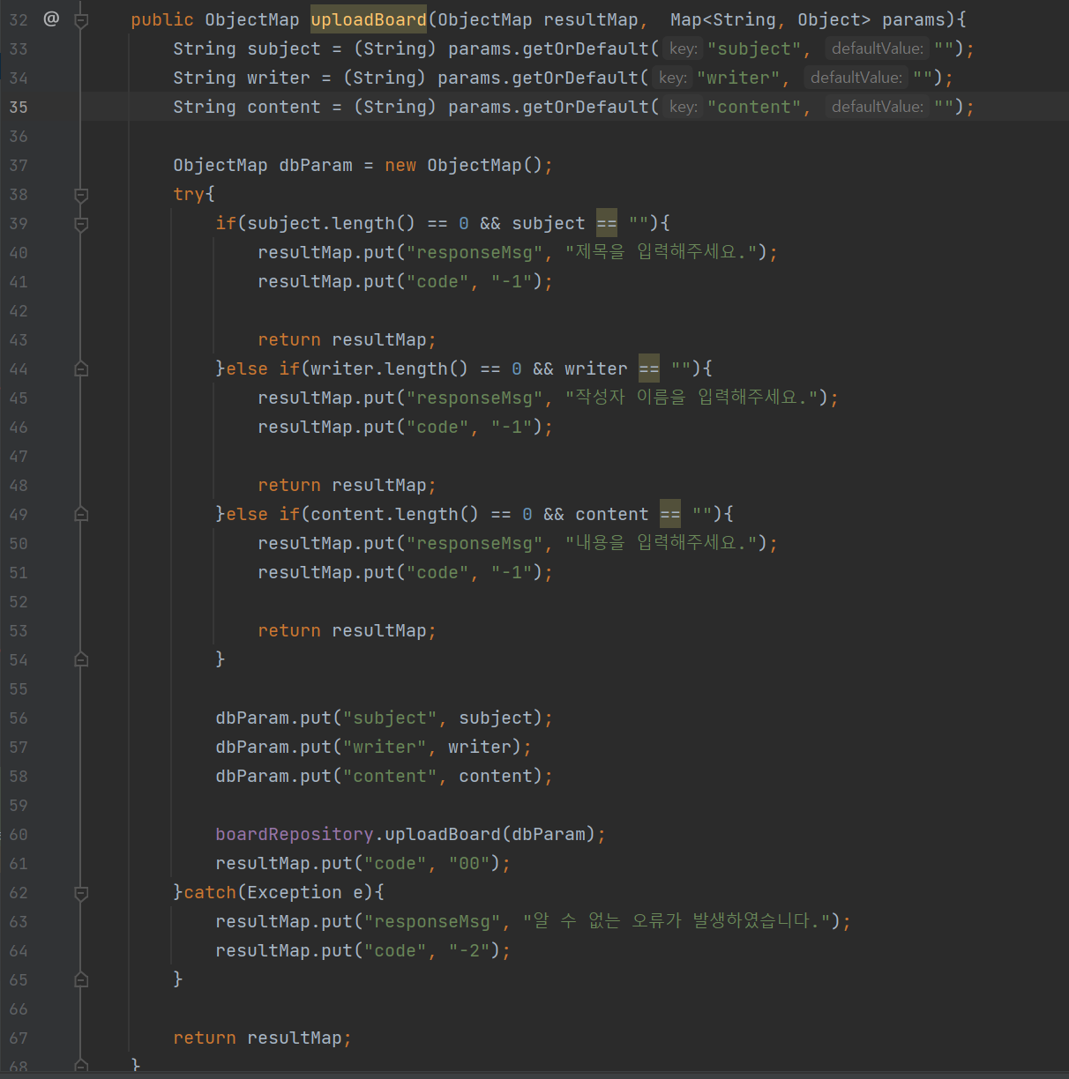Click the "00" string on line 61

point(469,863)
